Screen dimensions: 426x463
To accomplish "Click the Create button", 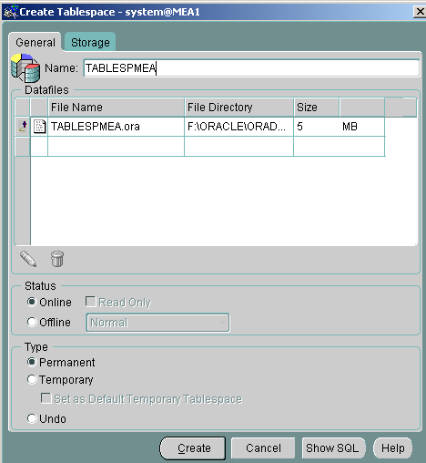I will [193, 448].
